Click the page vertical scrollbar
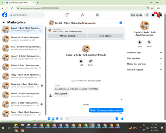 pyautogui.click(x=165, y=66)
